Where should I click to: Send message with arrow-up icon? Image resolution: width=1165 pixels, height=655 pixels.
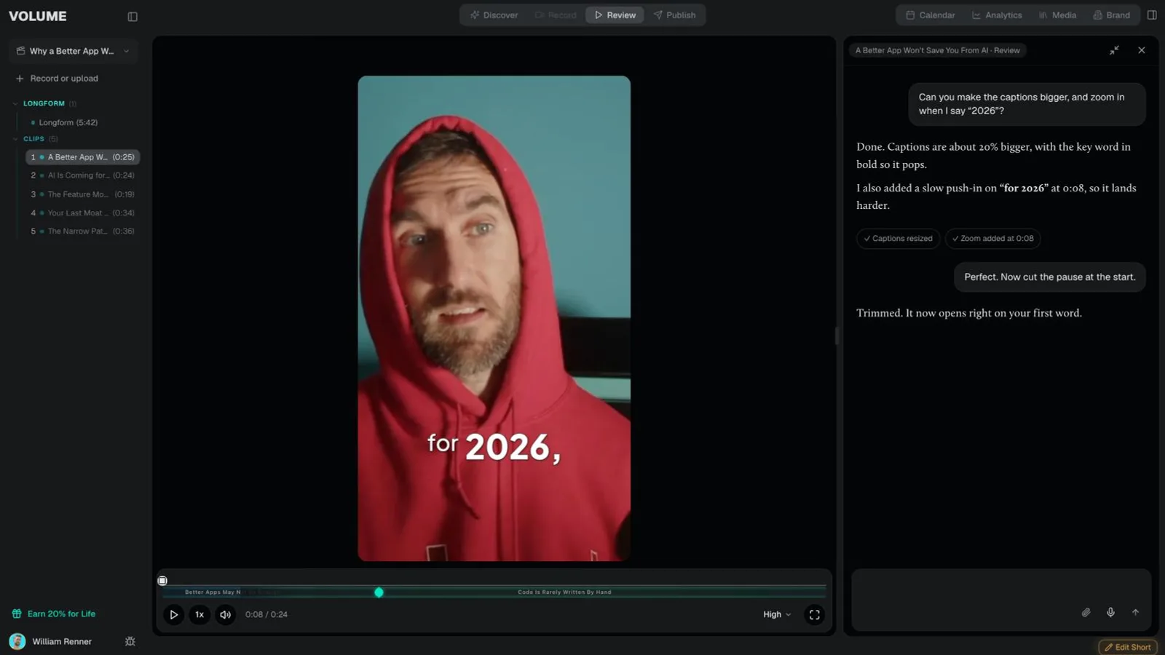[1135, 612]
